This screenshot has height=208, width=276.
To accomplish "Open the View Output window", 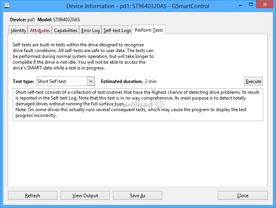I will point(85,196).
